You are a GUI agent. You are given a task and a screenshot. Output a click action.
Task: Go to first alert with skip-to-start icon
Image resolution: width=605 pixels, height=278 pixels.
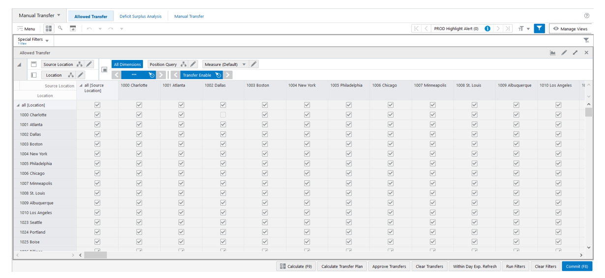click(x=416, y=28)
